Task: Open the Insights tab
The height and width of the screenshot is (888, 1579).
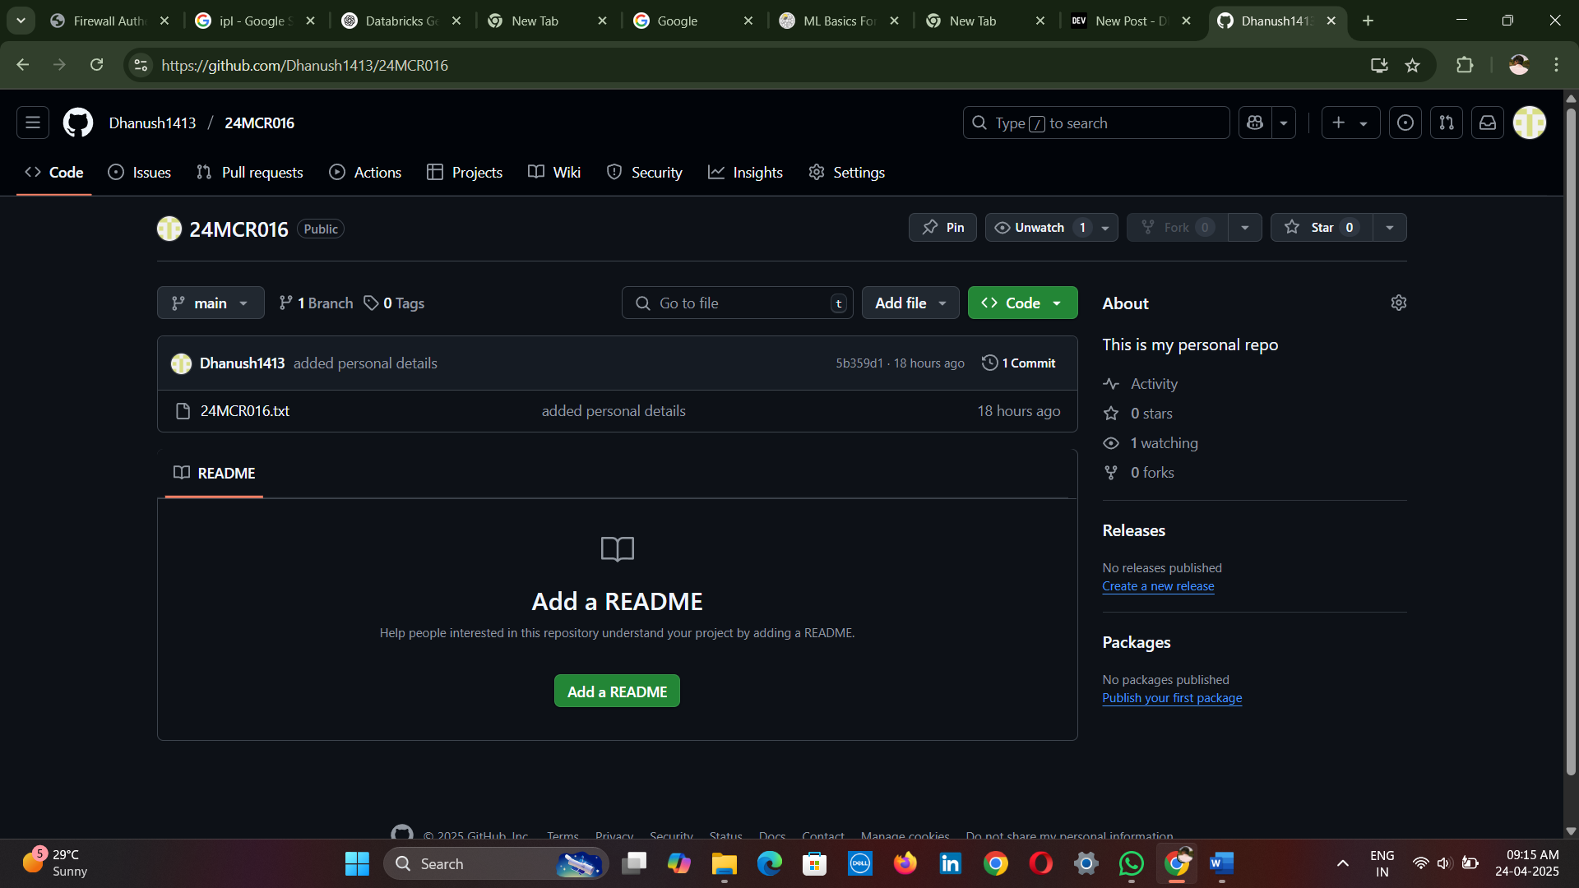Action: (x=745, y=173)
